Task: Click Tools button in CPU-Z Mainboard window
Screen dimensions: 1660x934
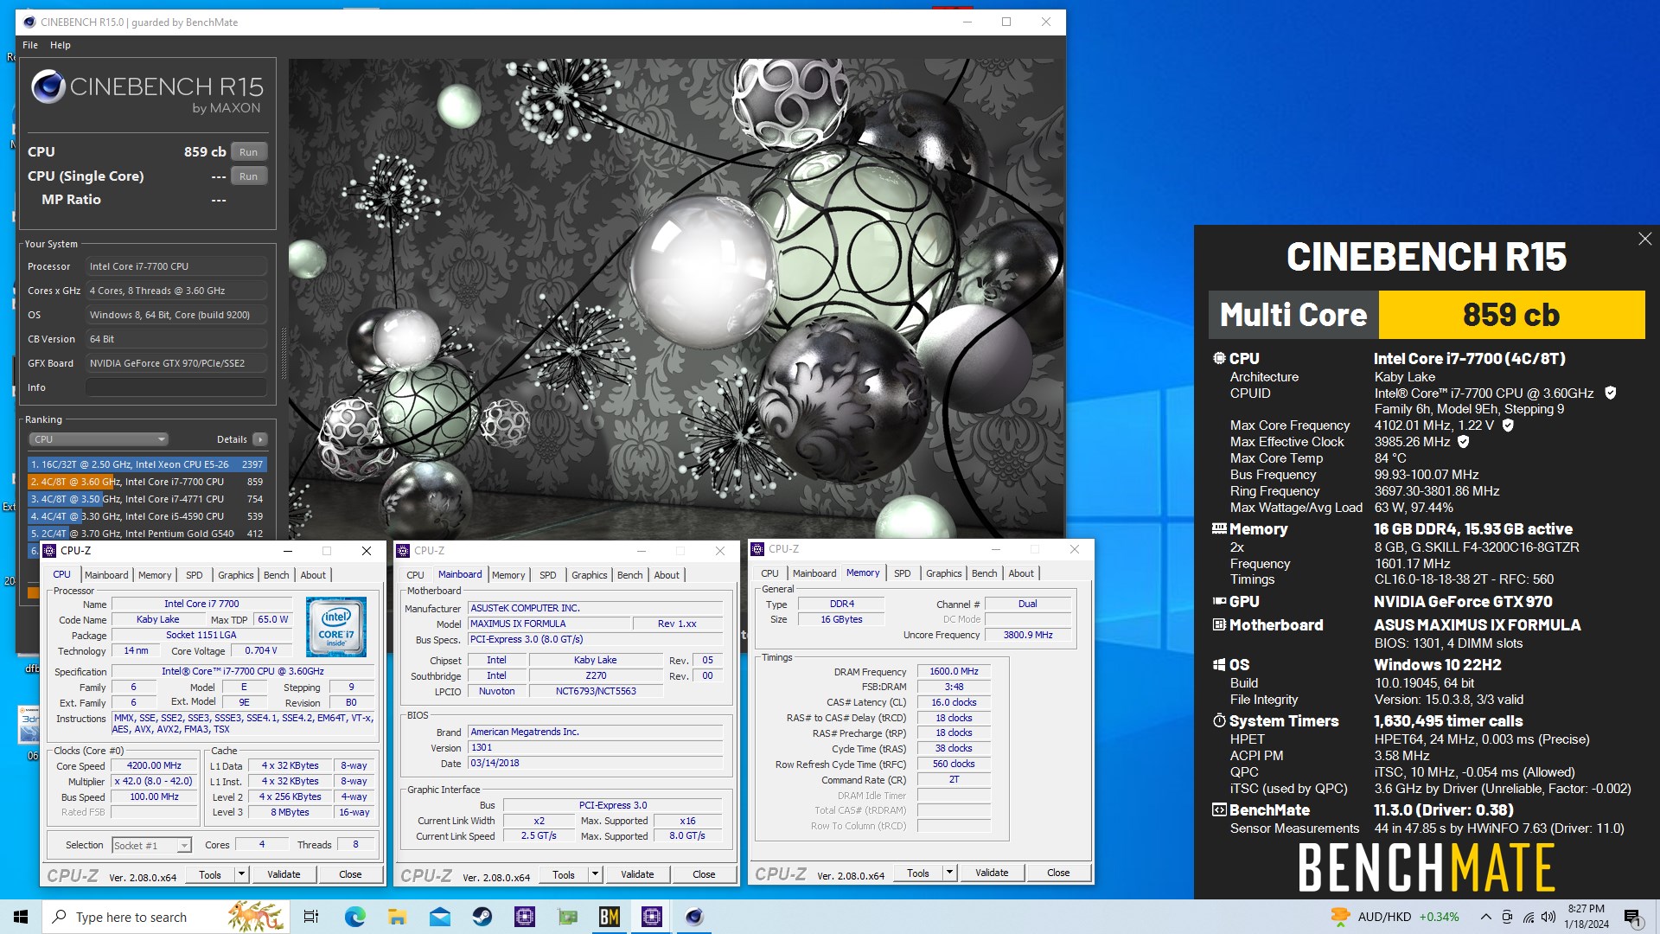Action: point(564,874)
